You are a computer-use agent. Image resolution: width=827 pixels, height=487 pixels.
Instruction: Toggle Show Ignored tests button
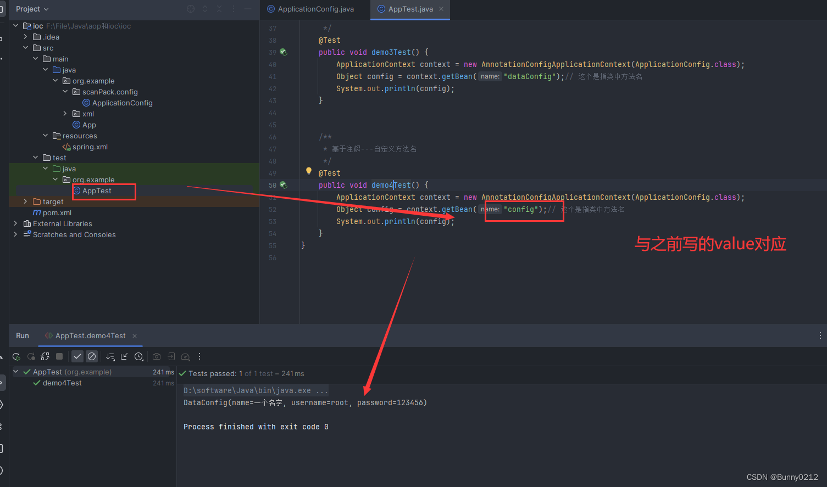[x=92, y=356]
